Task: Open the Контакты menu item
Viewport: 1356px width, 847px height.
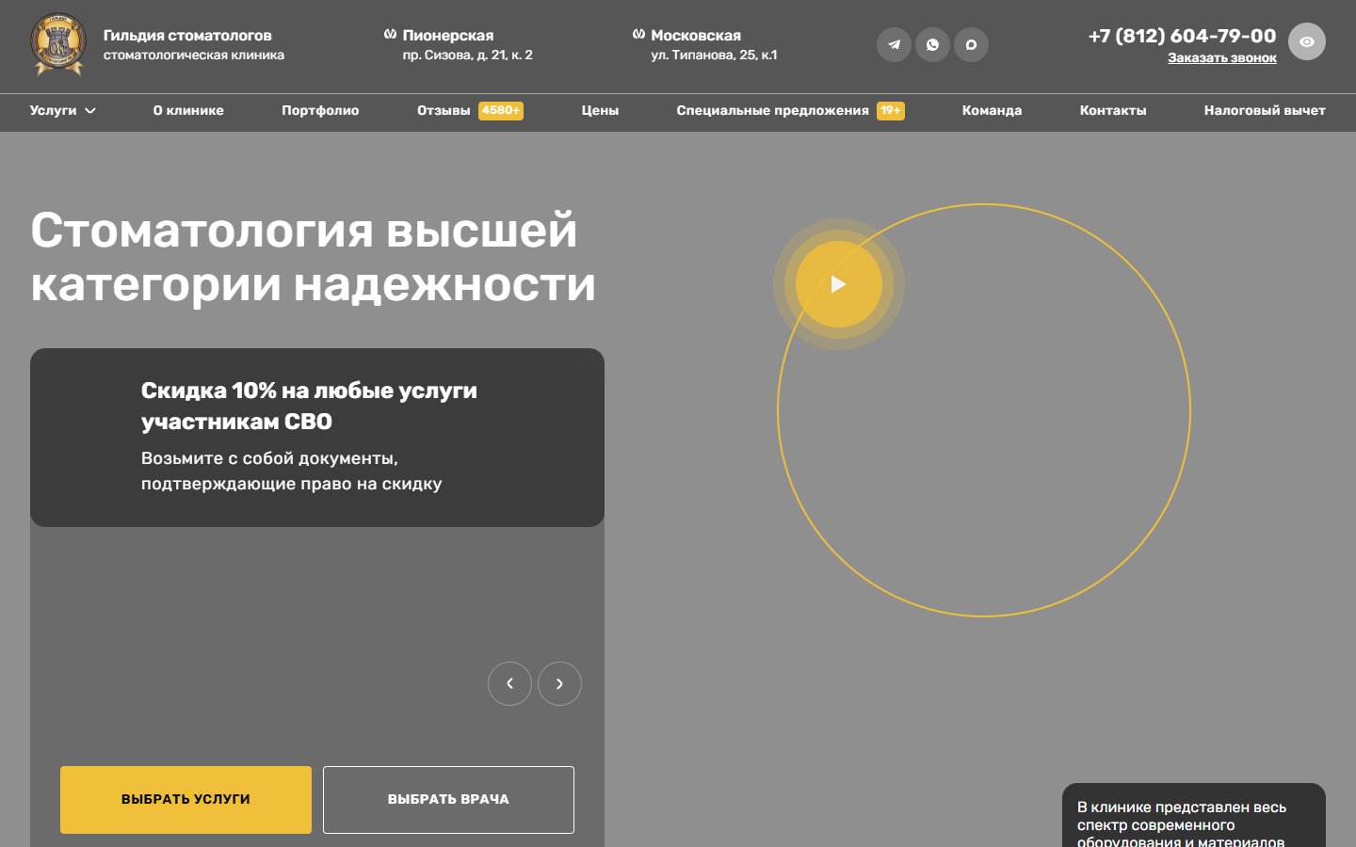Action: pyautogui.click(x=1113, y=110)
